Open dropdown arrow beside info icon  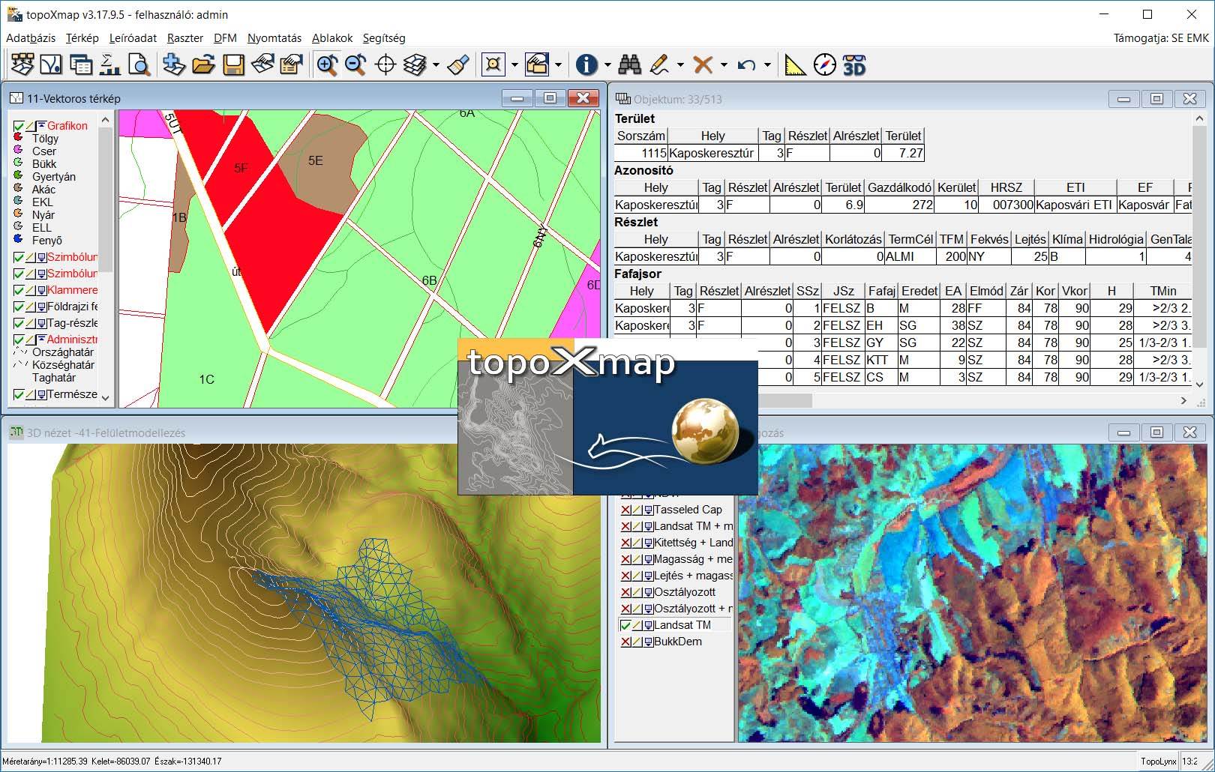coord(607,65)
